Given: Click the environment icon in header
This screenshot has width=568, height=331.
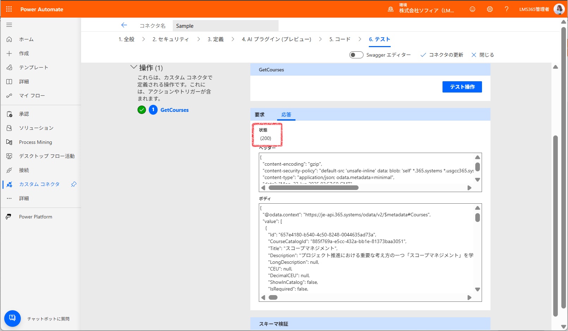Looking at the screenshot, I should [391, 9].
